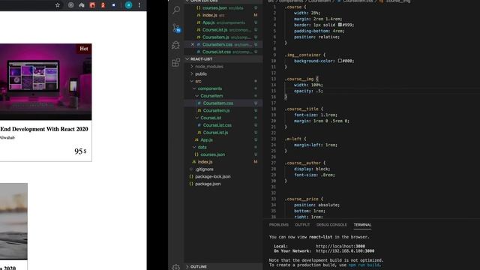Bookmark this page with the star icon
Image resolution: width=480 pixels, height=270 pixels.
click(58, 5)
